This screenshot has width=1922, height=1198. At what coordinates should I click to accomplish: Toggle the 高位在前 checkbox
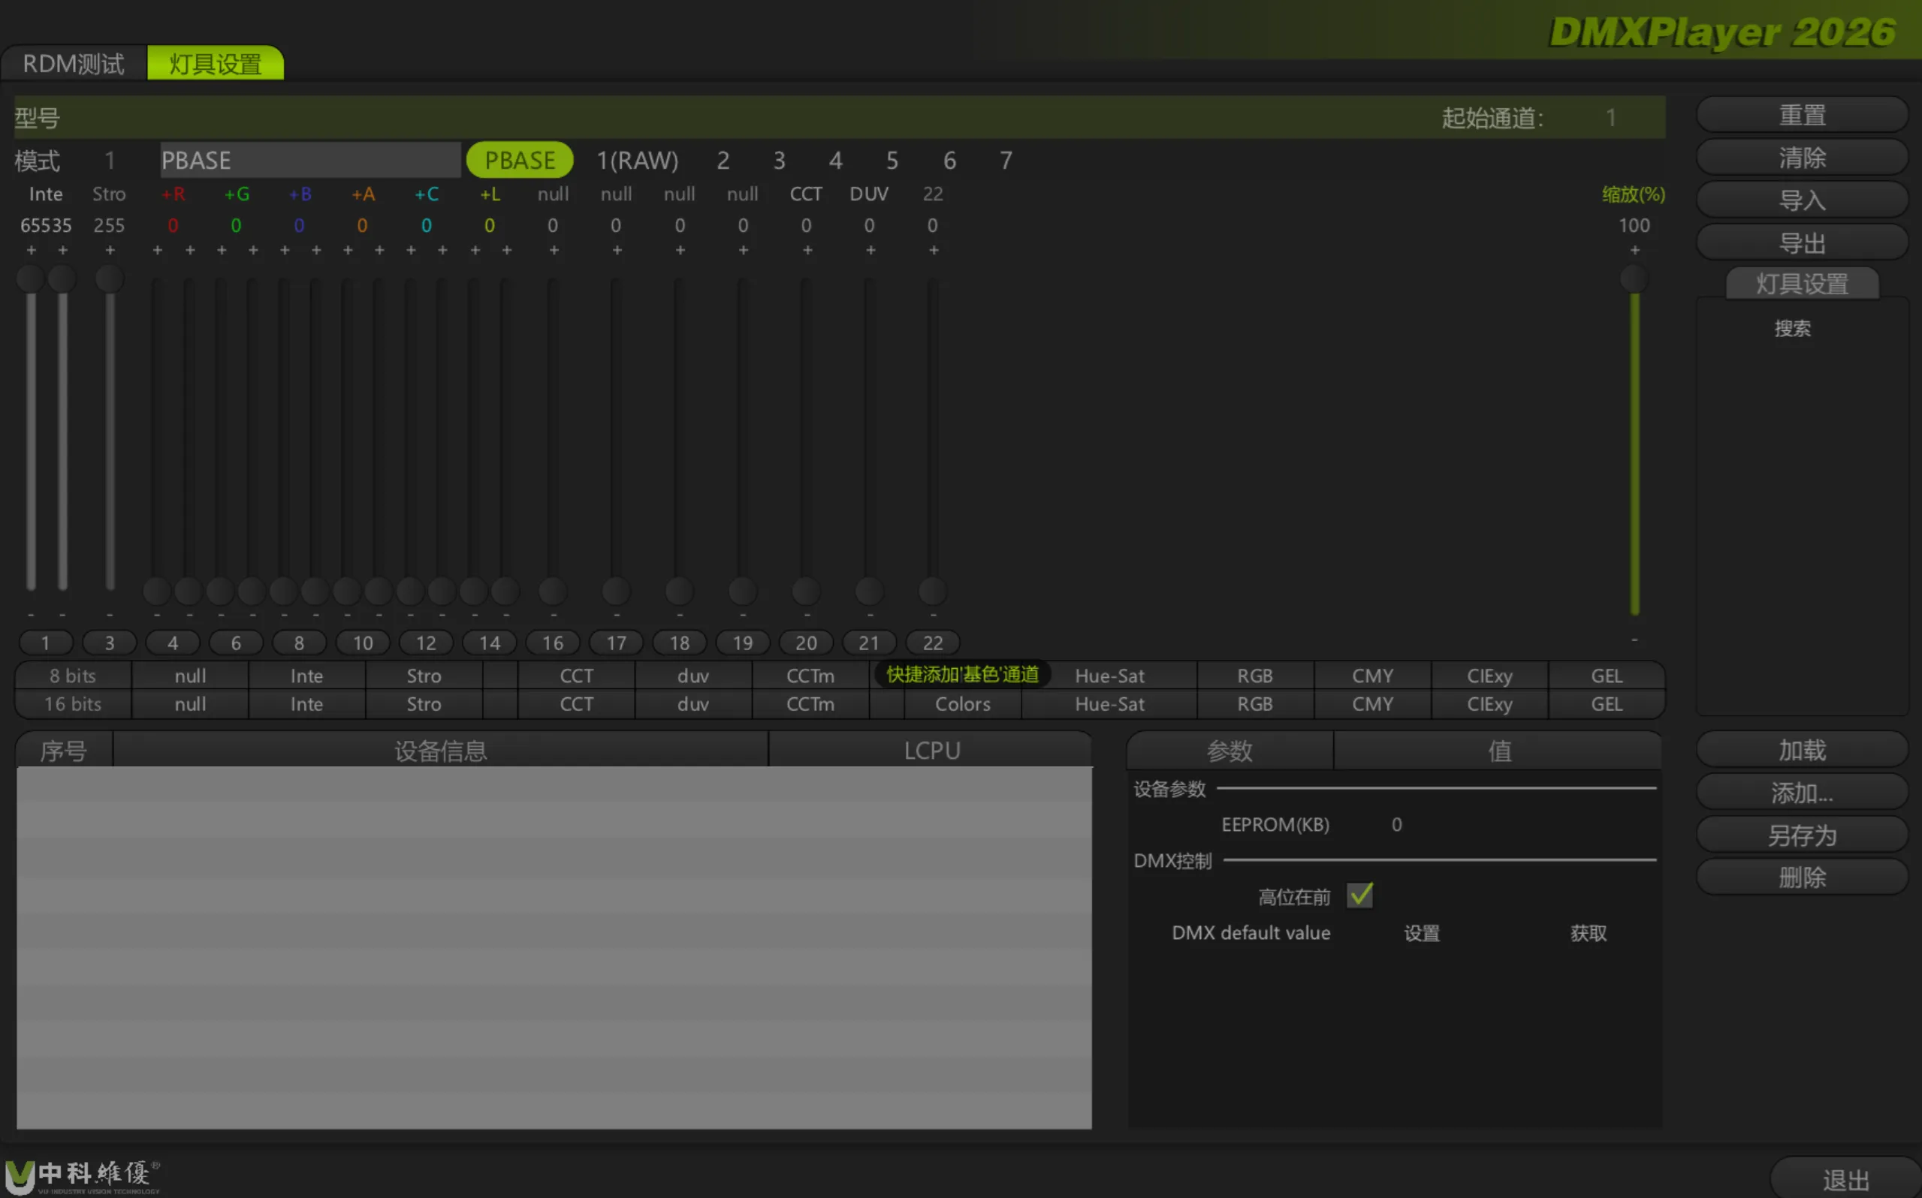[1360, 896]
